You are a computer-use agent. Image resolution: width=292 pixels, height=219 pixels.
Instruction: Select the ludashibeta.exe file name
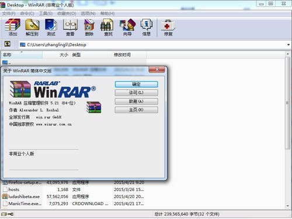24,196
